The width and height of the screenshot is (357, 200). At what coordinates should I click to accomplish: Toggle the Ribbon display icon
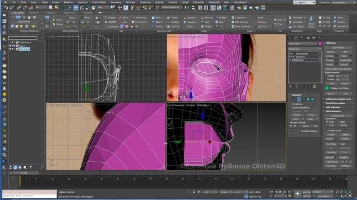click(x=213, y=8)
